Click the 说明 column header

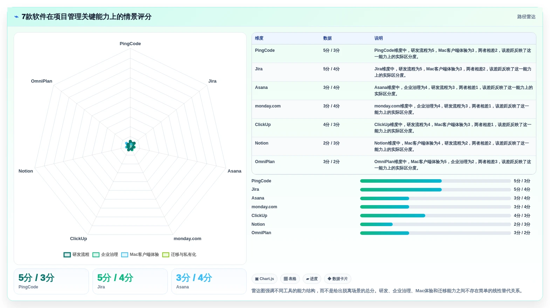(379, 38)
